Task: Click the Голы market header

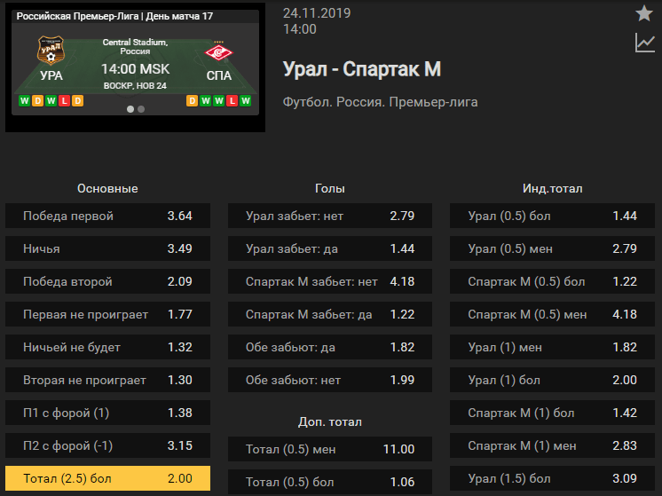Action: (330, 188)
